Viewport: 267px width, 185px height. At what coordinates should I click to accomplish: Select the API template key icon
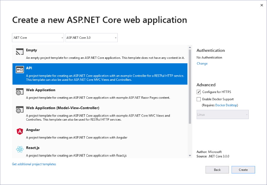(x=19, y=70)
